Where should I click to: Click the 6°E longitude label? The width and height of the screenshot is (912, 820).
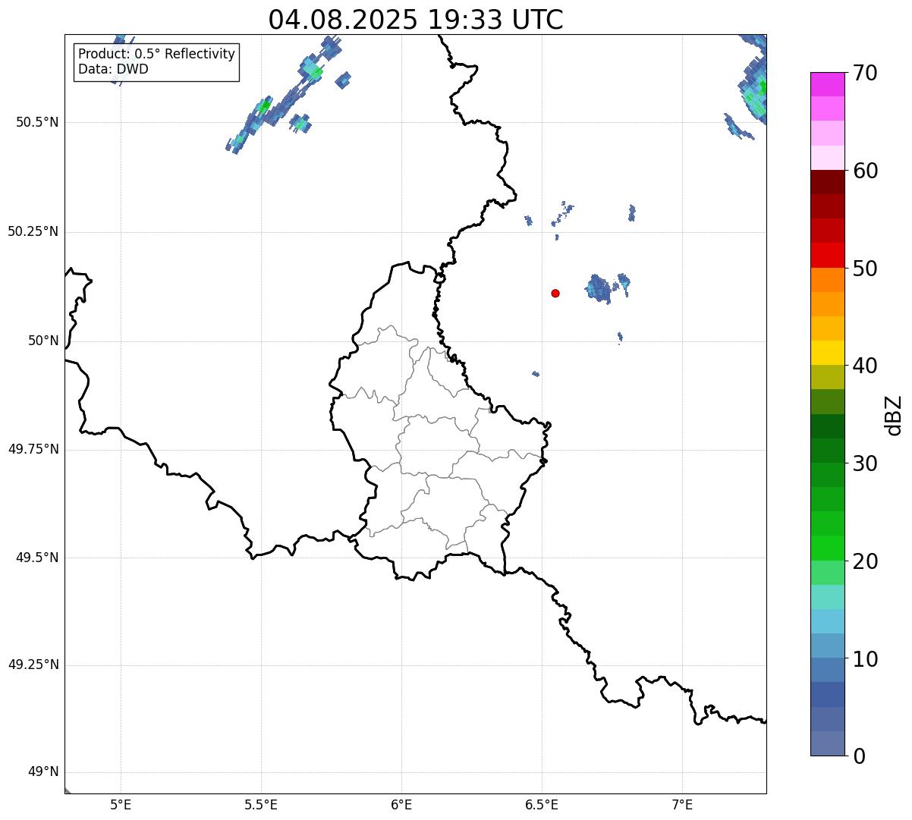[401, 804]
